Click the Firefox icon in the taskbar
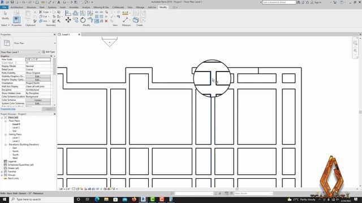Viewport: 362px width, 203px height. pyautogui.click(x=134, y=199)
